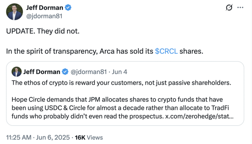Click Jeff Dorman's large profile avatar
Screen dimensions: 252x144
pos(14,12)
